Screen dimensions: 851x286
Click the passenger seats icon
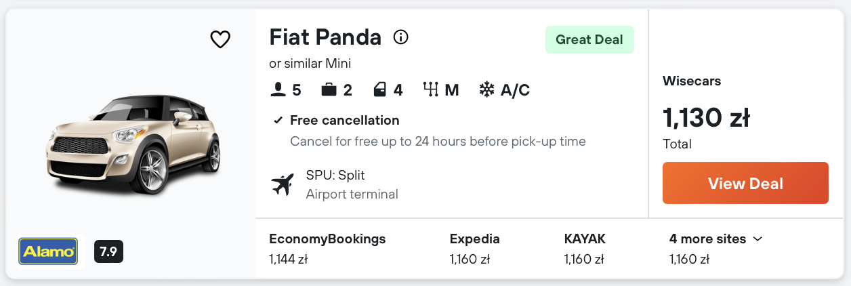click(x=277, y=89)
